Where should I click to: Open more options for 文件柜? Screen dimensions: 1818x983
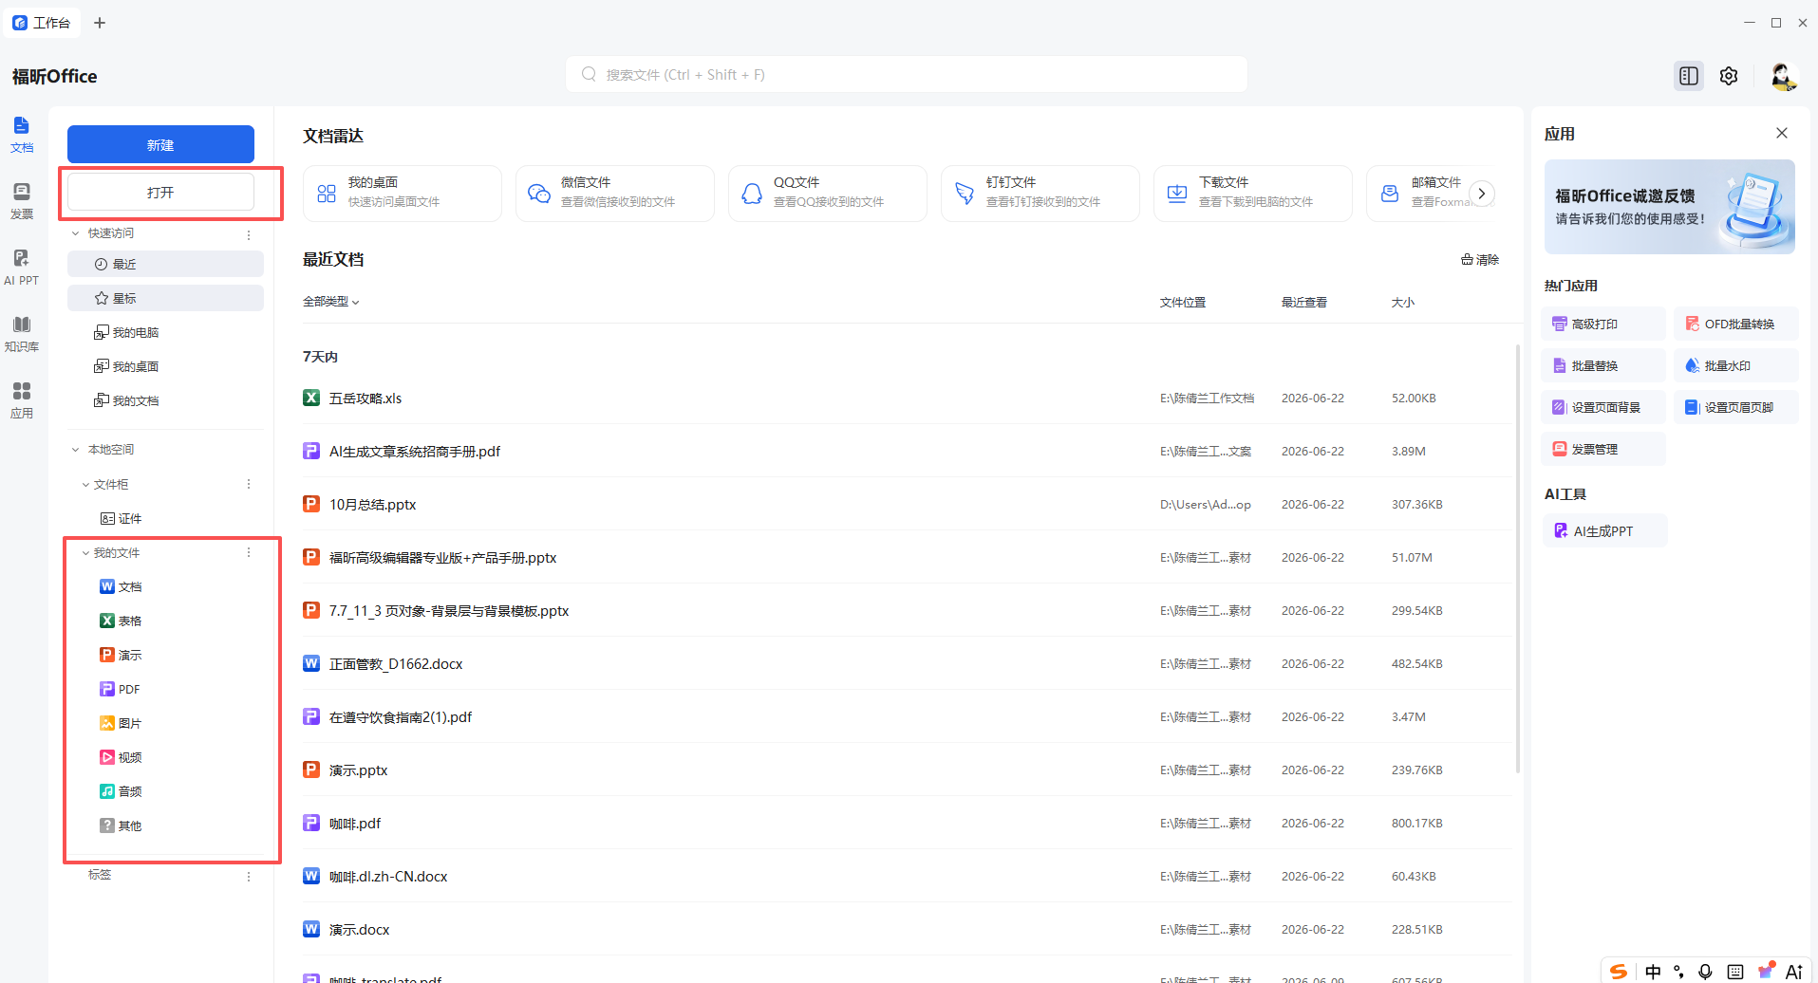point(249,484)
